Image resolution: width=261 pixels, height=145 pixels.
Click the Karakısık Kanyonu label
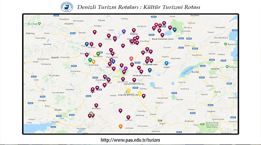coord(142,75)
